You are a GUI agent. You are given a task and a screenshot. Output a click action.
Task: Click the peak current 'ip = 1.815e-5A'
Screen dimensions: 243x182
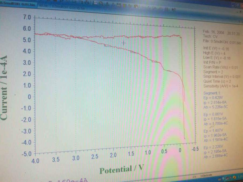(215, 119)
